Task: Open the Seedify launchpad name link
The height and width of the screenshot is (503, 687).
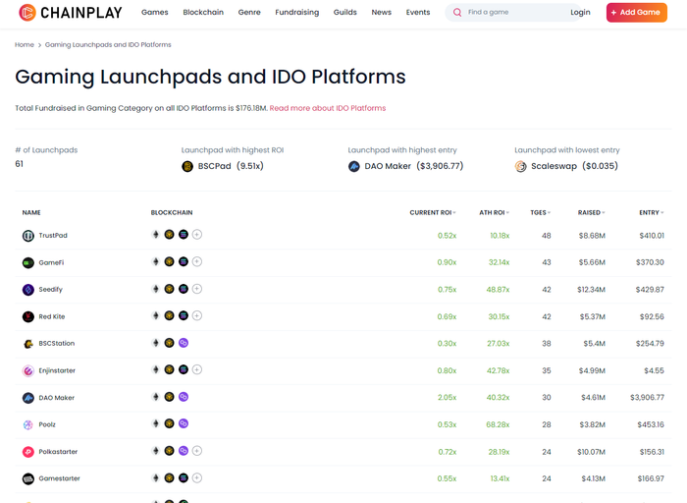Action: tap(51, 290)
